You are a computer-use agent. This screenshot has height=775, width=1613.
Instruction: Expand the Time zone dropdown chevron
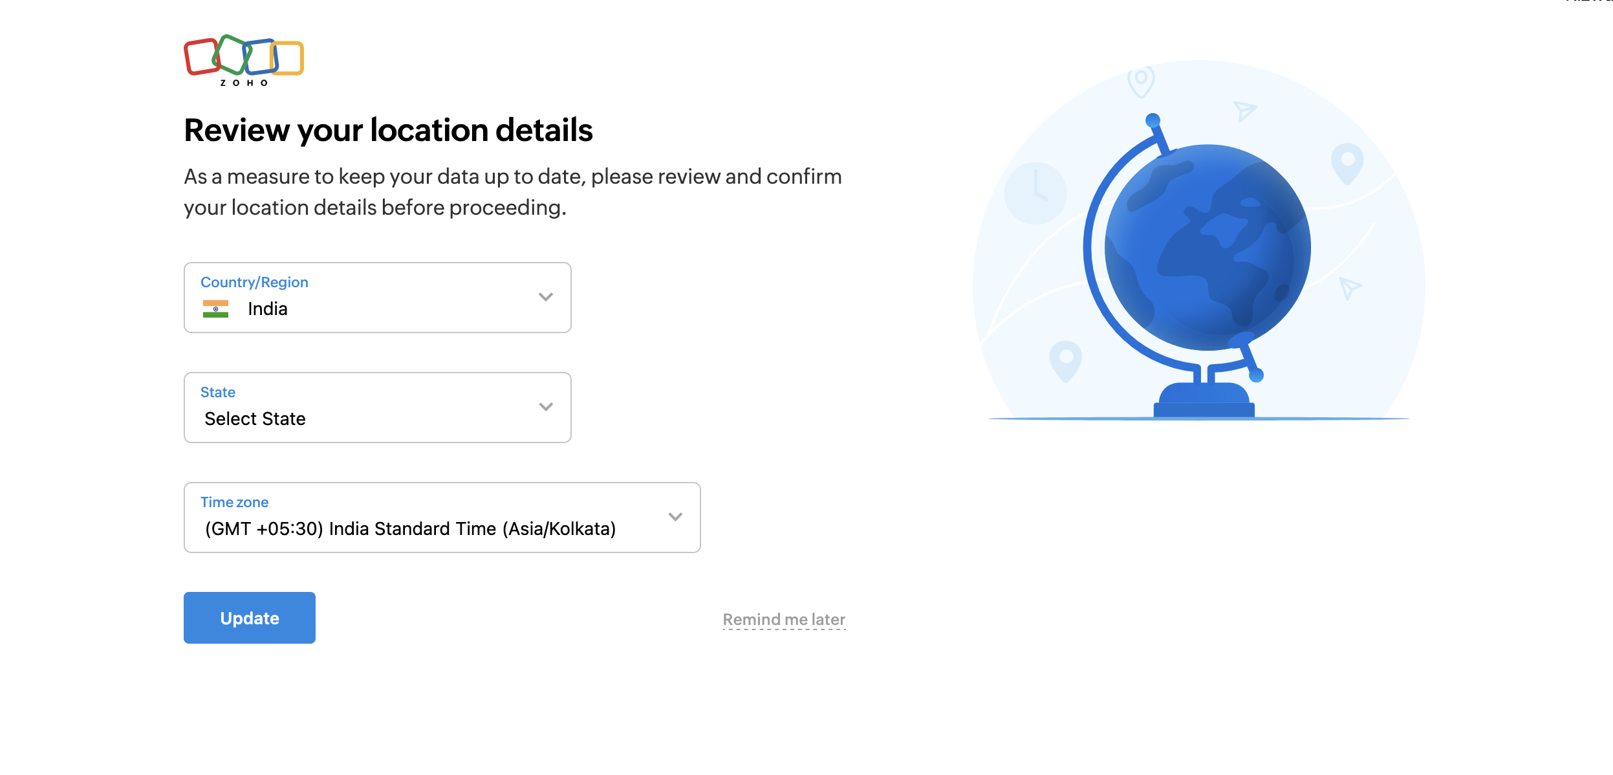[x=675, y=517]
